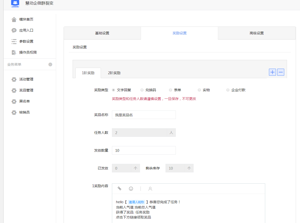Click the 操作员权限 document icon
300x223 pixels.
[14, 52]
